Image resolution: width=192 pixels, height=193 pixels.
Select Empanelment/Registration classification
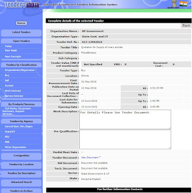pyautogui.click(x=20, y=70)
